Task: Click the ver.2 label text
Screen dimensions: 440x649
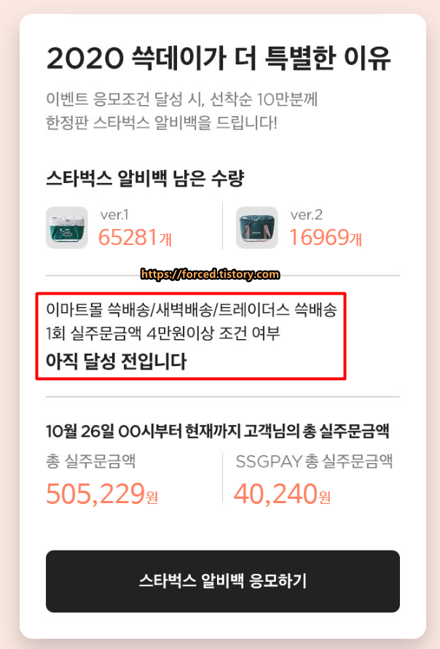Action: point(306,215)
